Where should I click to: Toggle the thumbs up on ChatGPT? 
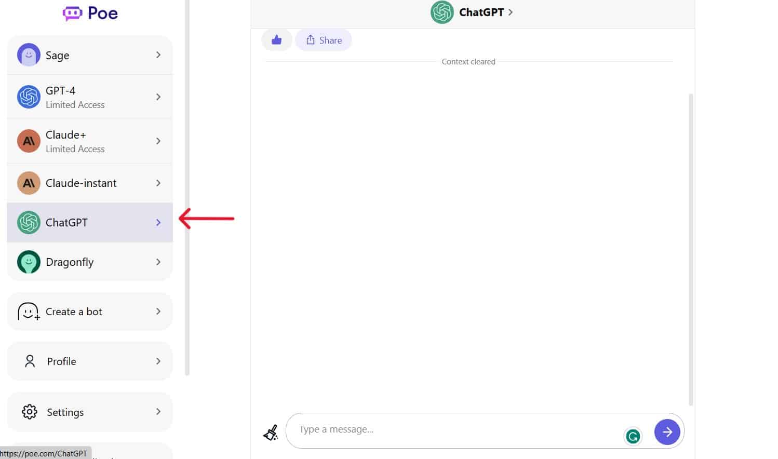tap(276, 39)
